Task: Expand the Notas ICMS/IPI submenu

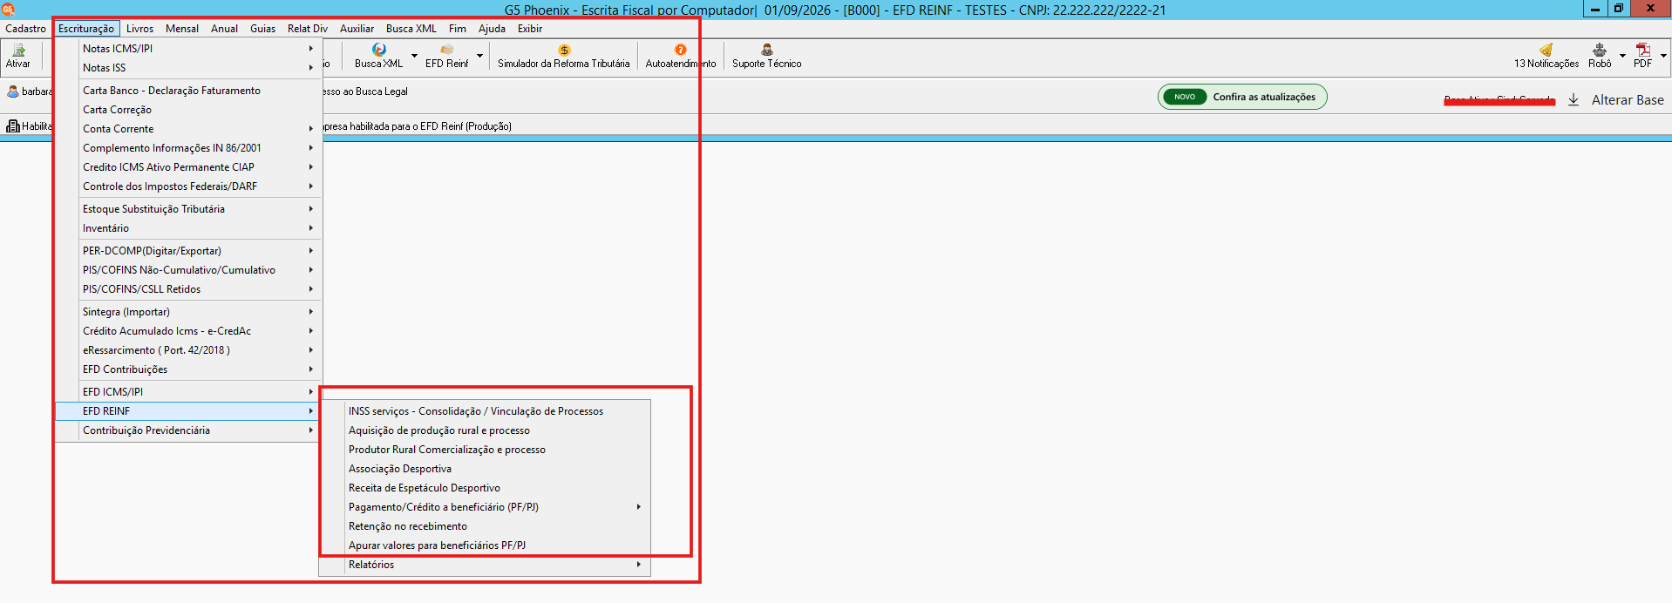Action: pos(310,49)
